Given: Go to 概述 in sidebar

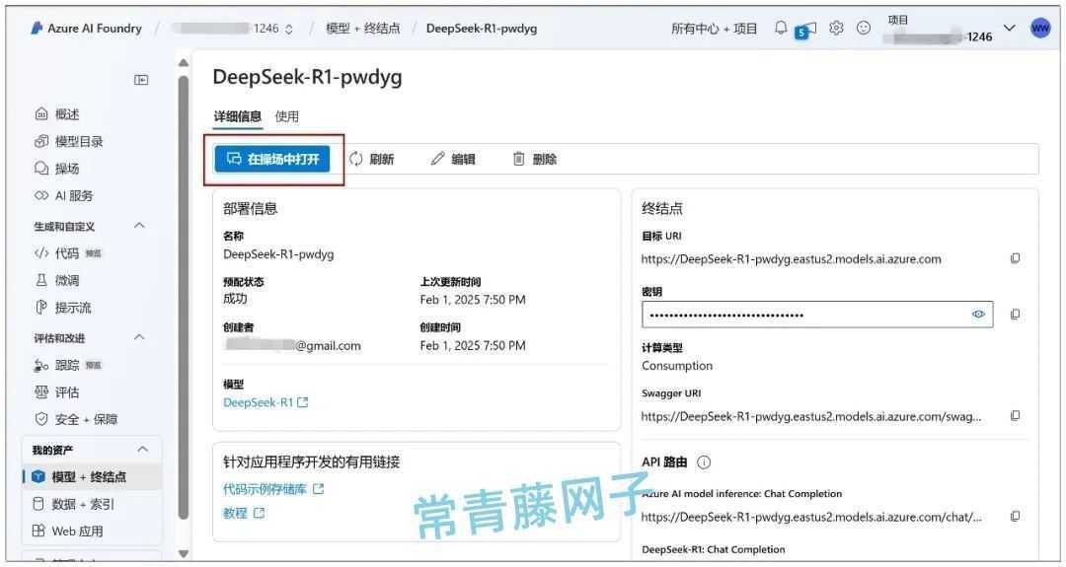Looking at the screenshot, I should tap(57, 114).
